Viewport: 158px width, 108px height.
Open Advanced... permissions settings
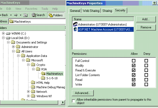(82, 93)
